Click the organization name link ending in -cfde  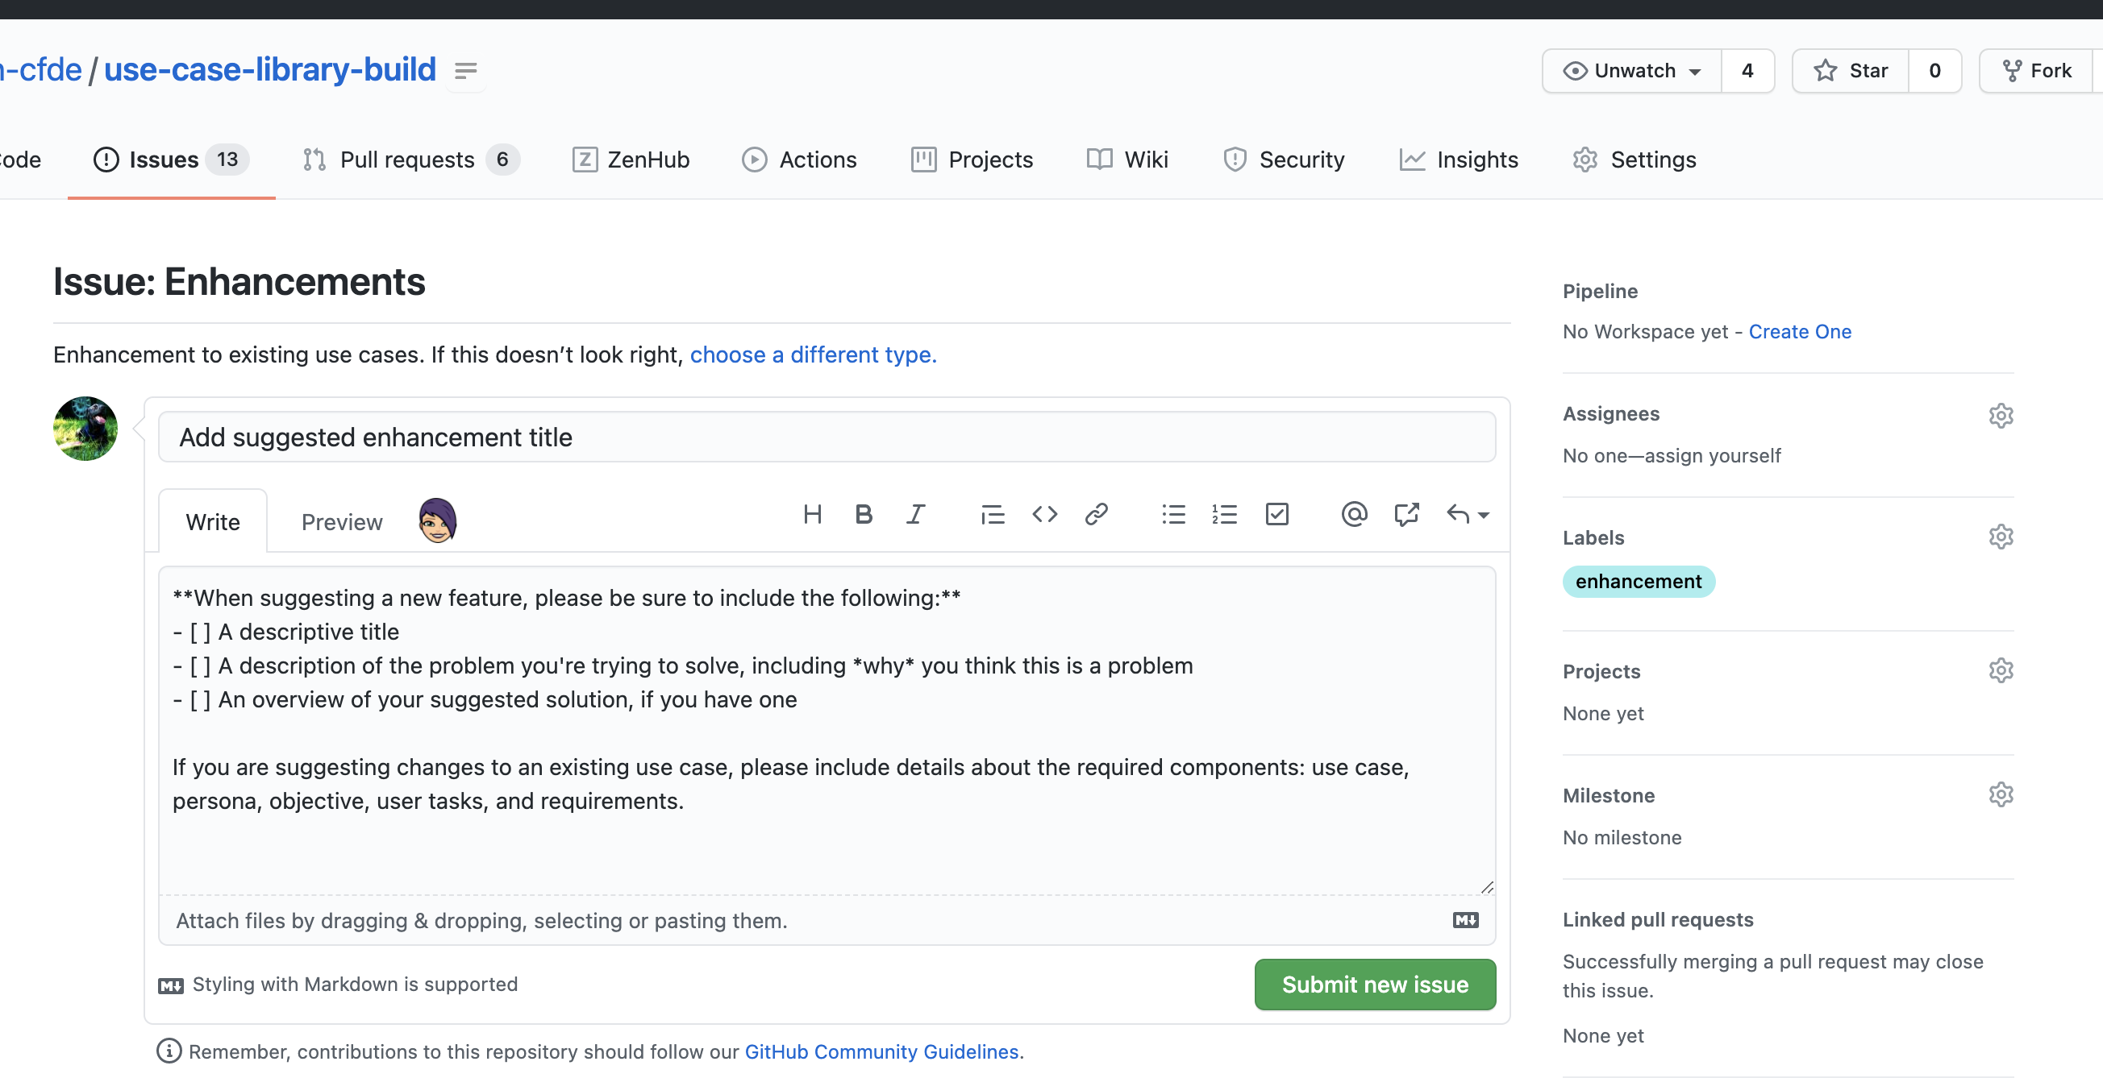[x=41, y=69]
